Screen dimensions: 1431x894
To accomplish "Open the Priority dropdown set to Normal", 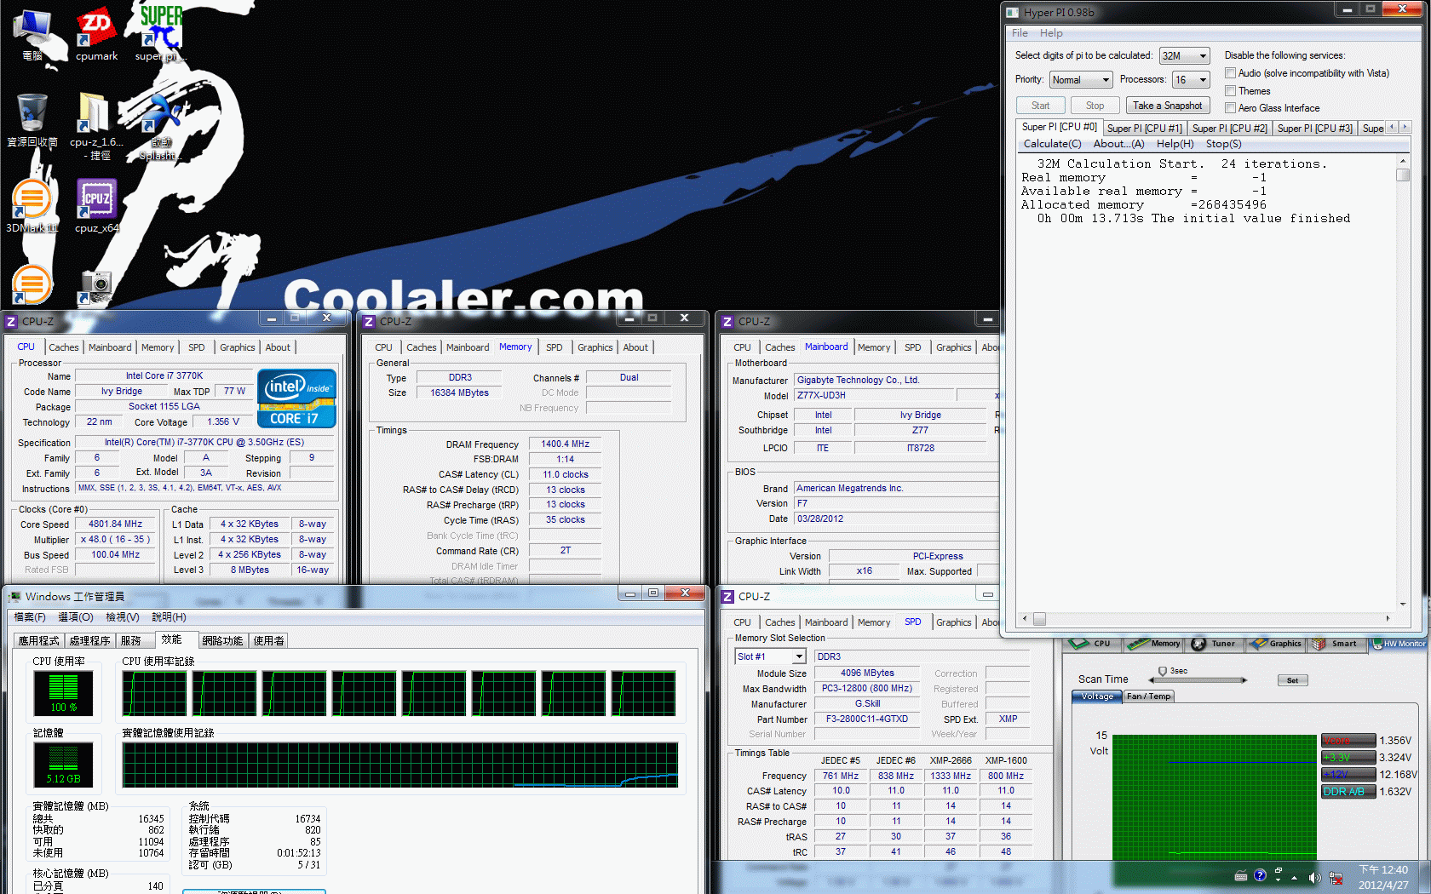I will coord(1081,80).
